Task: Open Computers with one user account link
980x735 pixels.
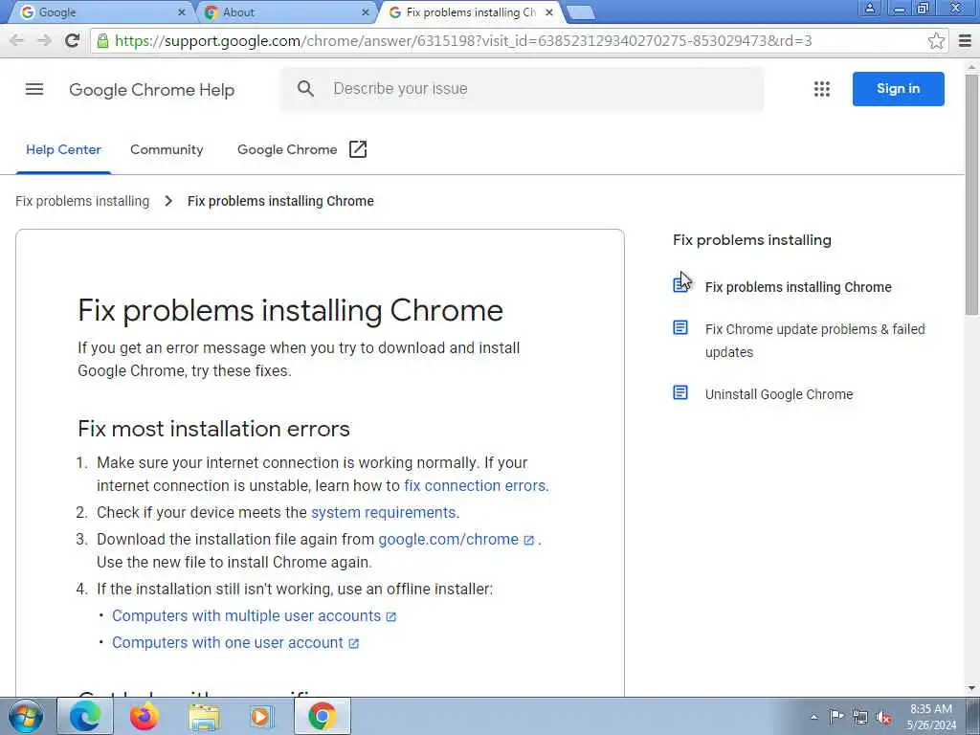Action: (x=235, y=643)
